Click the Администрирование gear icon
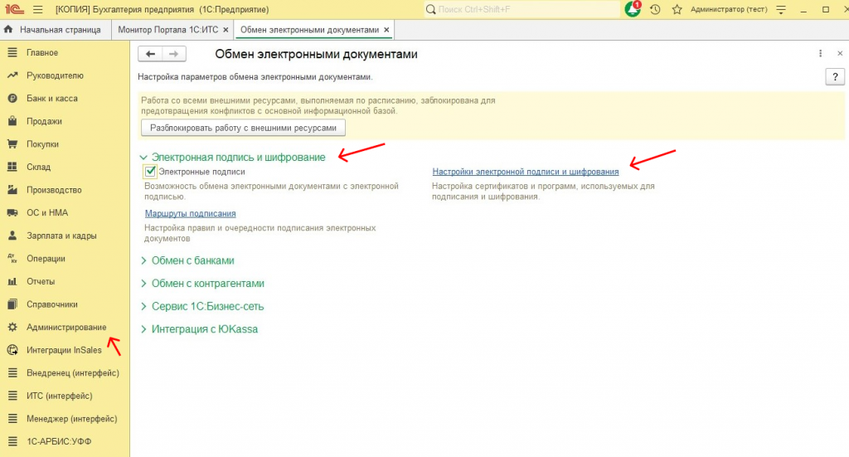This screenshot has width=849, height=457. click(12, 327)
